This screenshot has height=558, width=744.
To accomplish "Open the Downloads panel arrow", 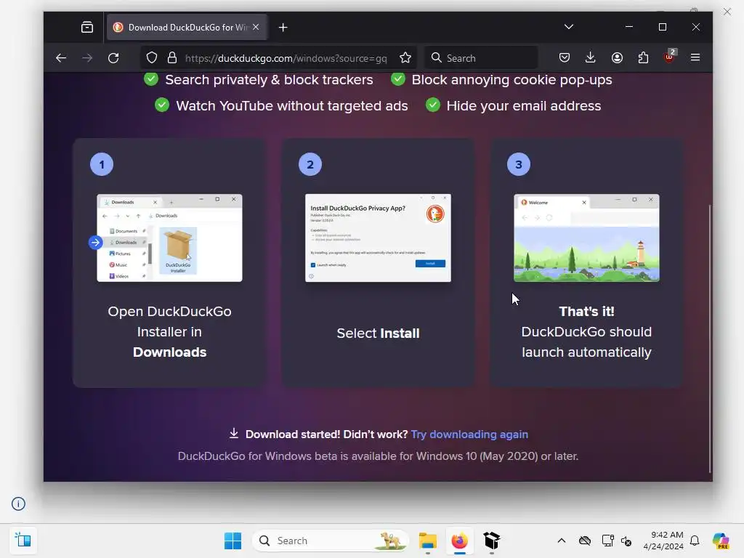I will coord(590,57).
